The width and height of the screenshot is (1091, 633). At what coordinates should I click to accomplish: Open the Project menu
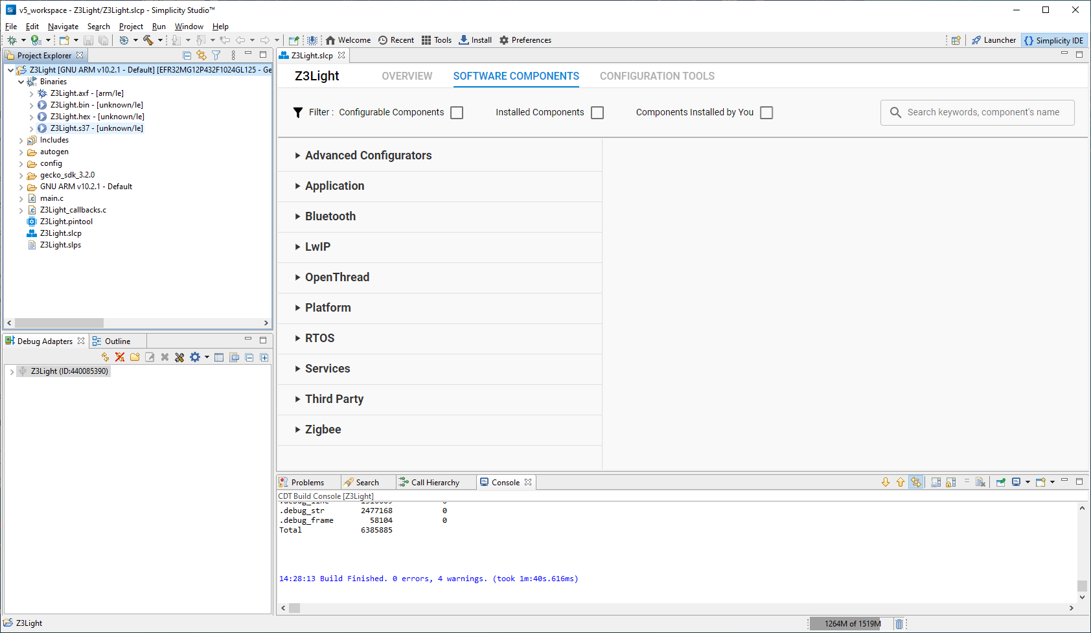point(131,27)
